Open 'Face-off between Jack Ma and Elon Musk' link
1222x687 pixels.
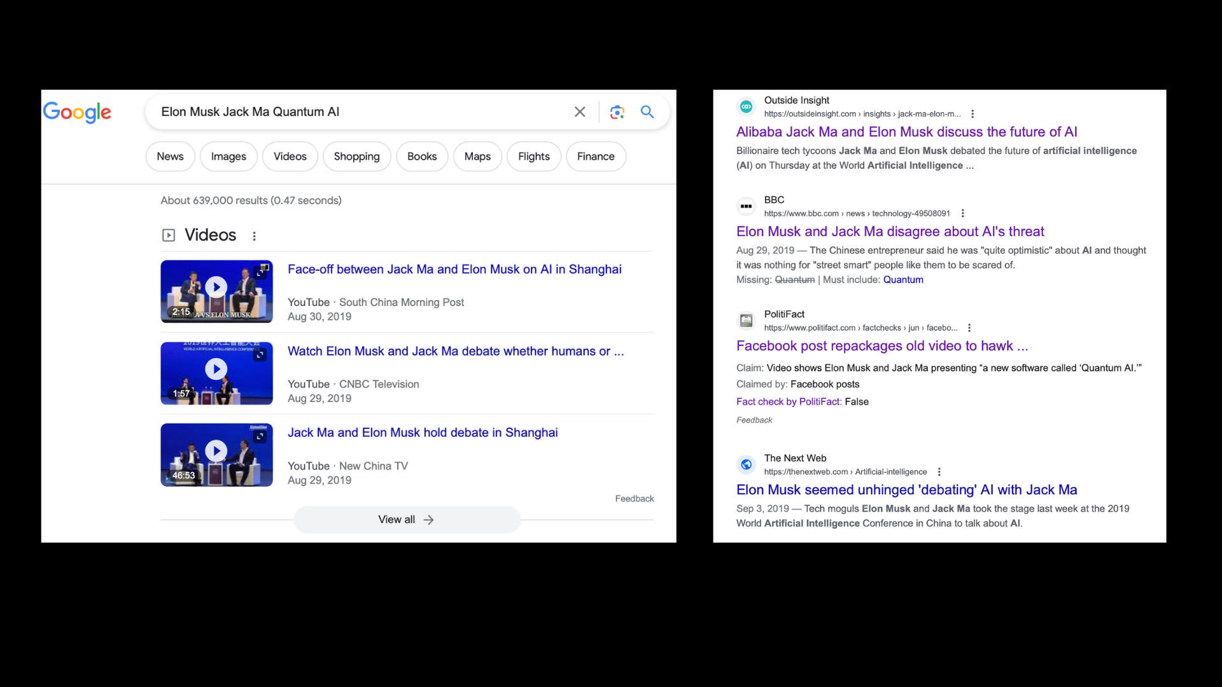tap(454, 269)
